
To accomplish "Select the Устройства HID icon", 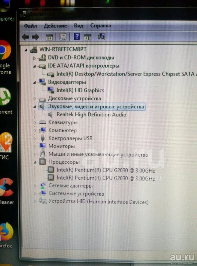I will point(43,201).
